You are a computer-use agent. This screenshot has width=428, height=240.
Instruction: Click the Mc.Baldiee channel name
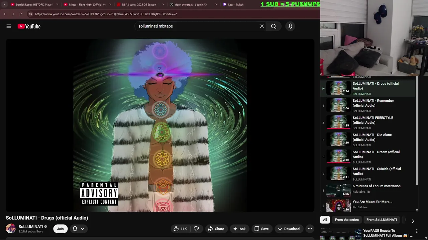[360, 207]
